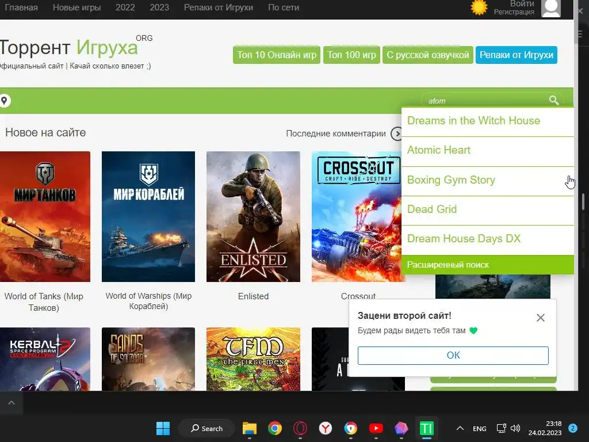Open Kerbal Space Program 2 cover
The image size is (589, 442).
(45, 359)
